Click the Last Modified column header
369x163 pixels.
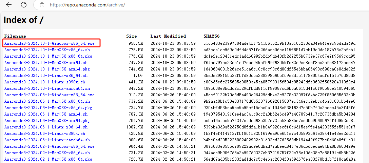(168, 36)
